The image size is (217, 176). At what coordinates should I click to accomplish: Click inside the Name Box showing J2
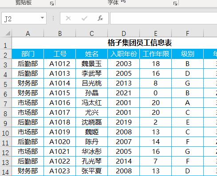[21, 18]
